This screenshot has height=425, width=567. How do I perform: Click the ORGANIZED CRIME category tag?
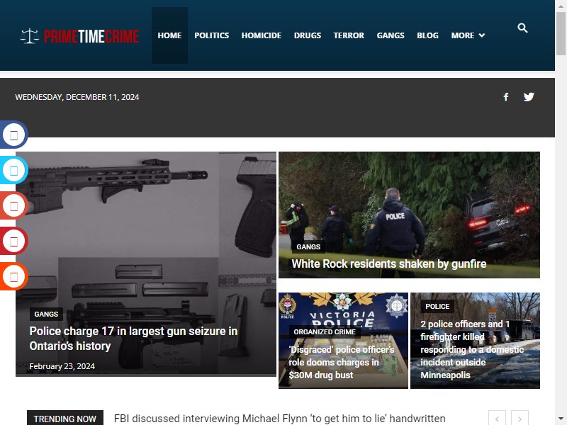325,331
